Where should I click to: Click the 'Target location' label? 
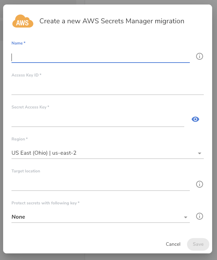pos(26,171)
